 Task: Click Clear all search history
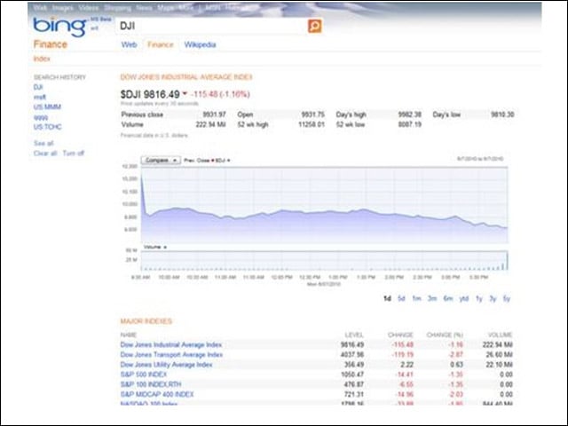point(45,154)
